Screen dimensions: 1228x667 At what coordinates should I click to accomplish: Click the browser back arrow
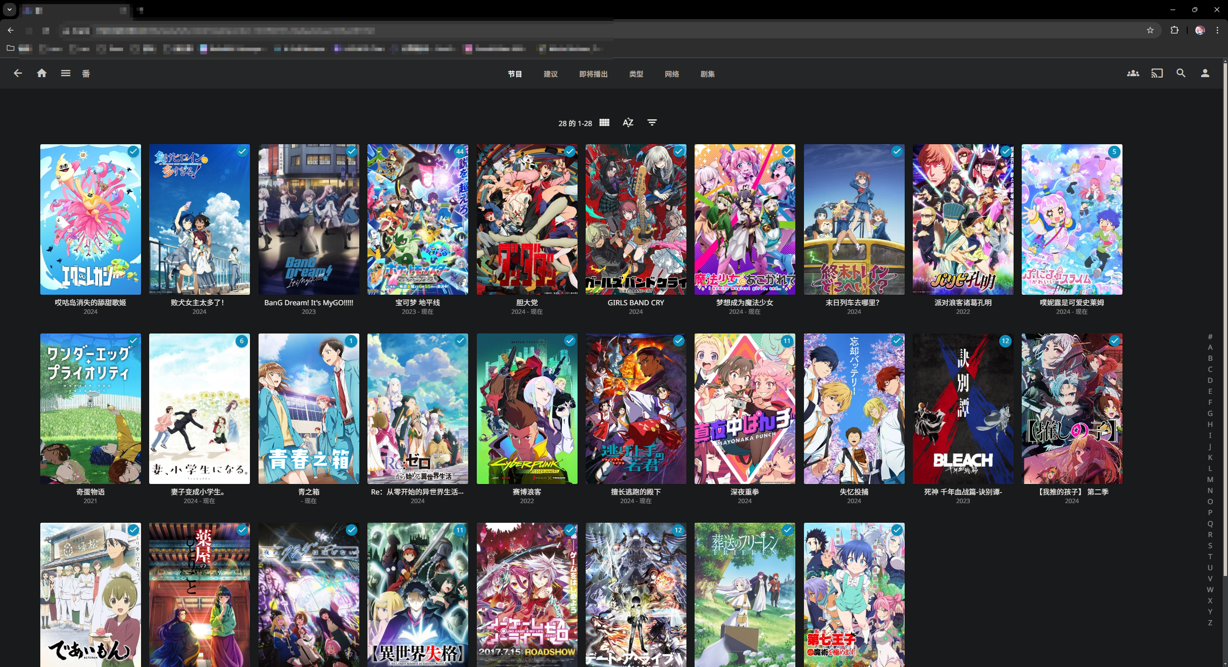tap(11, 30)
